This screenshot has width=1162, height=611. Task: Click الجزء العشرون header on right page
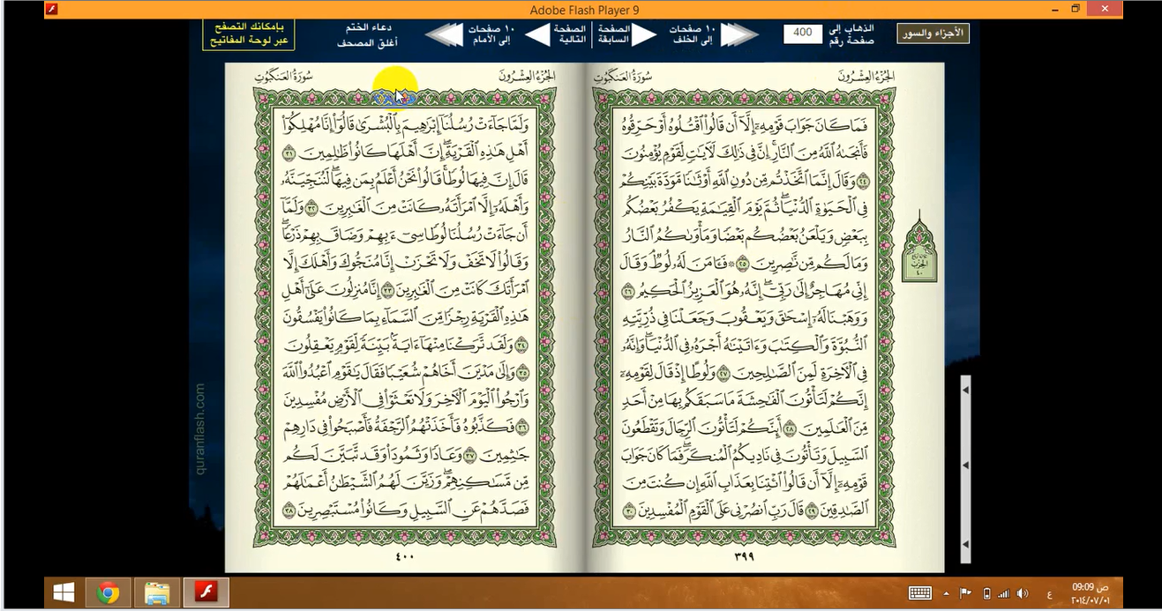coord(867,76)
